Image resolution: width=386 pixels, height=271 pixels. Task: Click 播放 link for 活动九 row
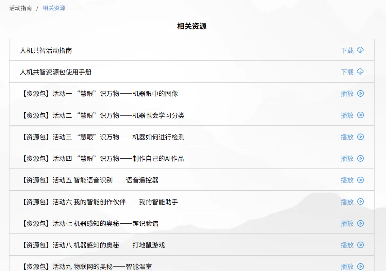click(x=347, y=266)
